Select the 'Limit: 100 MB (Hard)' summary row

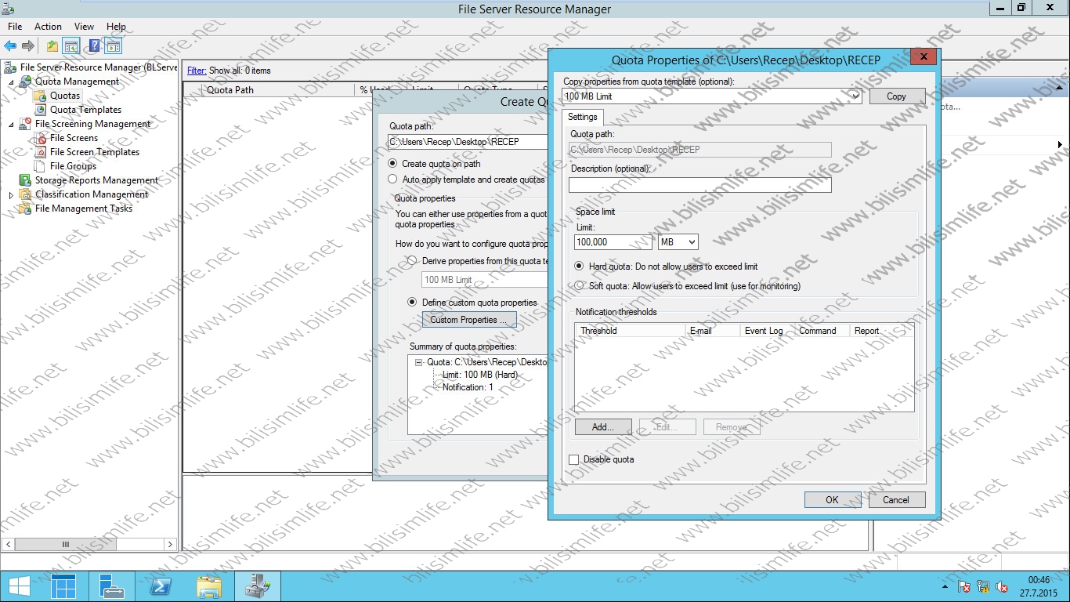click(x=480, y=375)
